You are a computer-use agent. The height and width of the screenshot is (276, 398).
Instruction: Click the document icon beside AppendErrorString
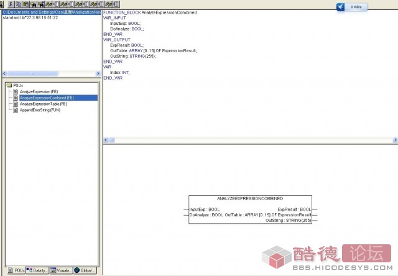pyautogui.click(x=16, y=110)
